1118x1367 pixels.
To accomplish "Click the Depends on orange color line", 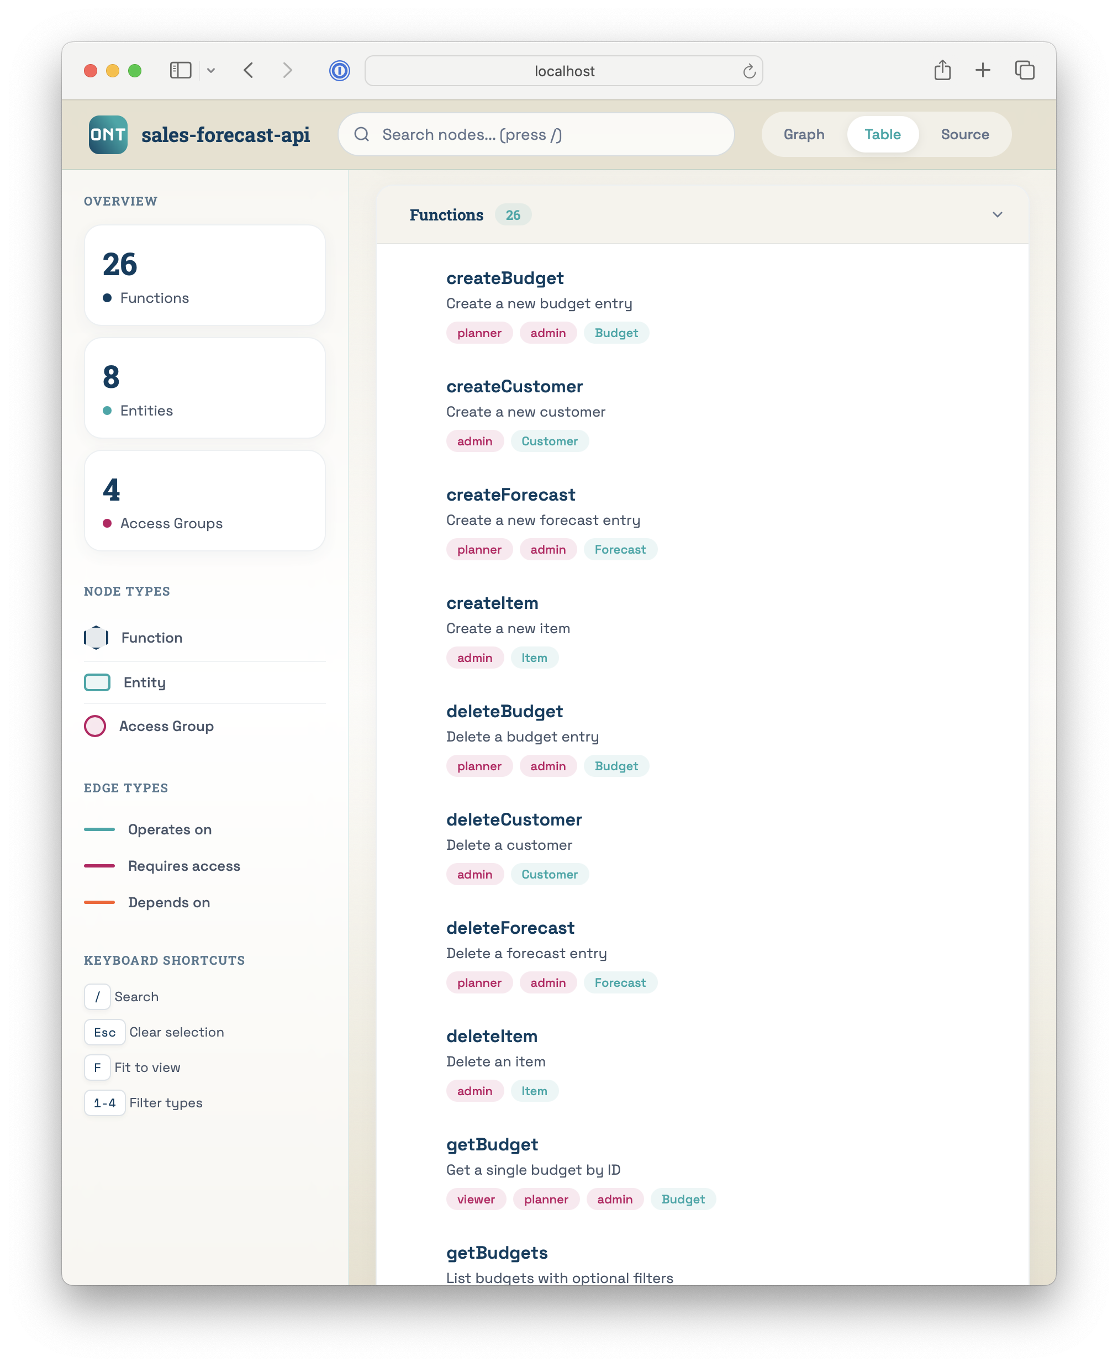I will click(x=99, y=902).
